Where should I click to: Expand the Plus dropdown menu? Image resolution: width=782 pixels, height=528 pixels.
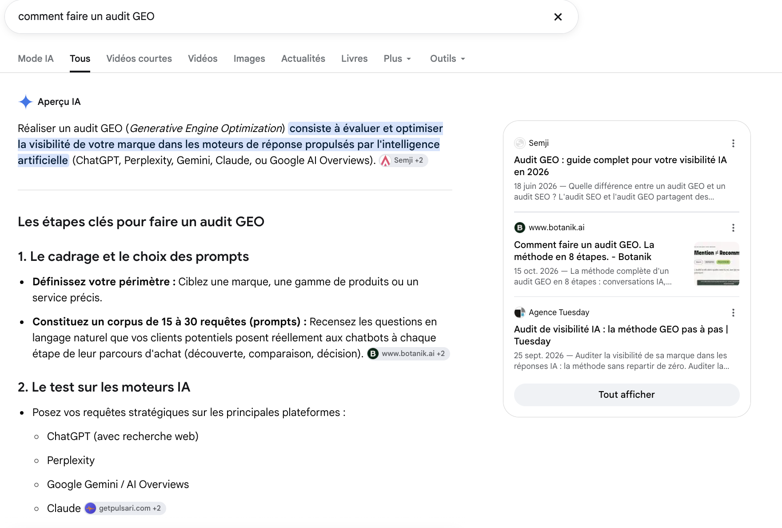pos(398,59)
